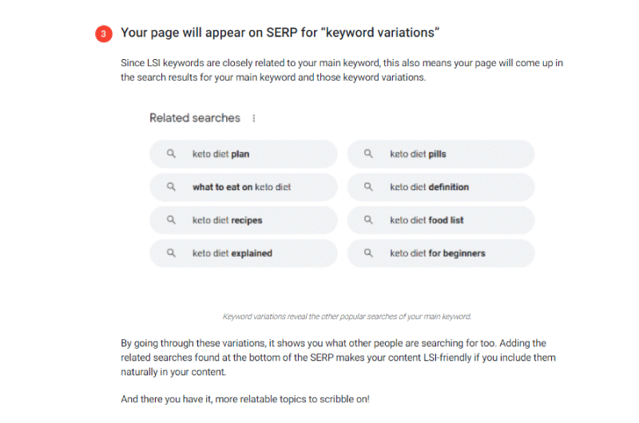Click the search icon beside keto diet plan

click(x=171, y=153)
